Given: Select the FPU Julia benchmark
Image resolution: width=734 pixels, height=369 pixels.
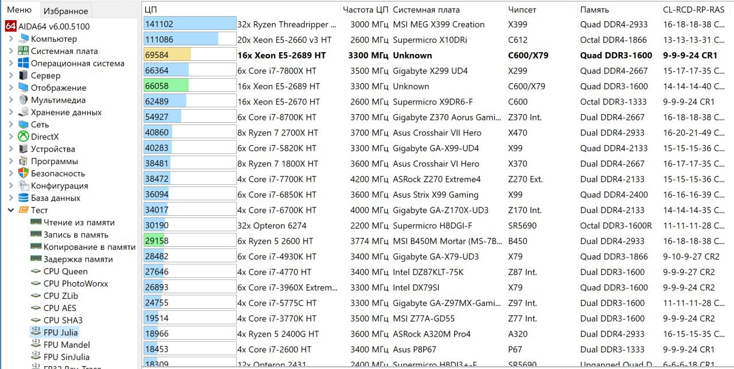Looking at the screenshot, I should [61, 332].
